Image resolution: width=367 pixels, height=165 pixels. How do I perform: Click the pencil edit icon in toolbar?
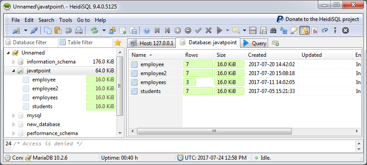(x=294, y=30)
